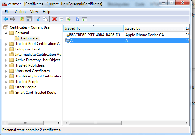Select Untrusted Certificates in the tree
Image resolution: width=195 pixels, height=135 pixels.
(32, 71)
